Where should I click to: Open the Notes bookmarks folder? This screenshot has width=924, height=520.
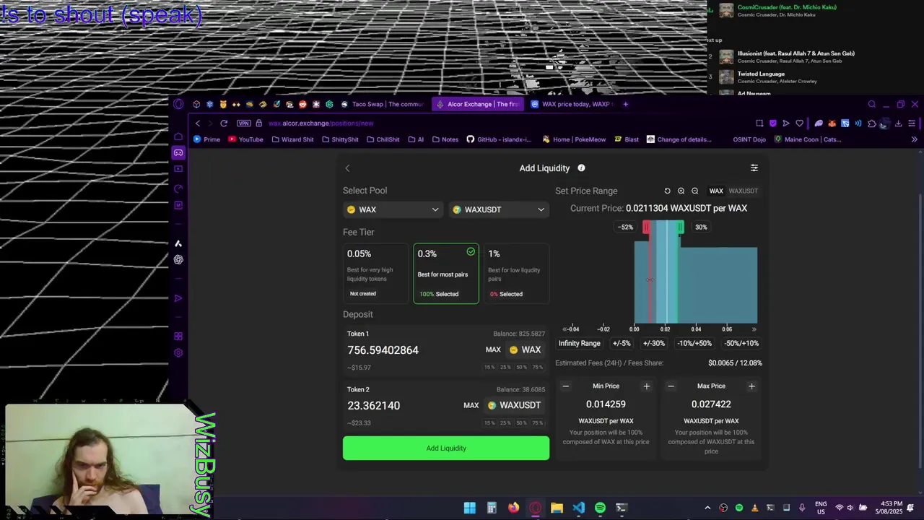point(445,139)
